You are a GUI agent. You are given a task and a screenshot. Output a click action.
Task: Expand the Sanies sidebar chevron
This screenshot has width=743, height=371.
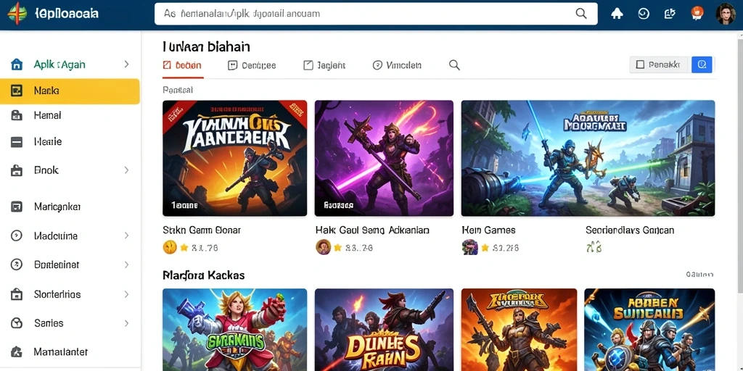point(126,323)
